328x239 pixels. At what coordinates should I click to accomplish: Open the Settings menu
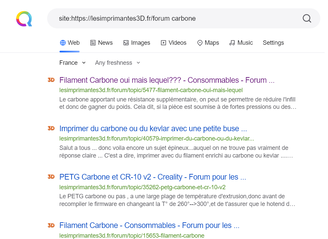click(x=273, y=43)
